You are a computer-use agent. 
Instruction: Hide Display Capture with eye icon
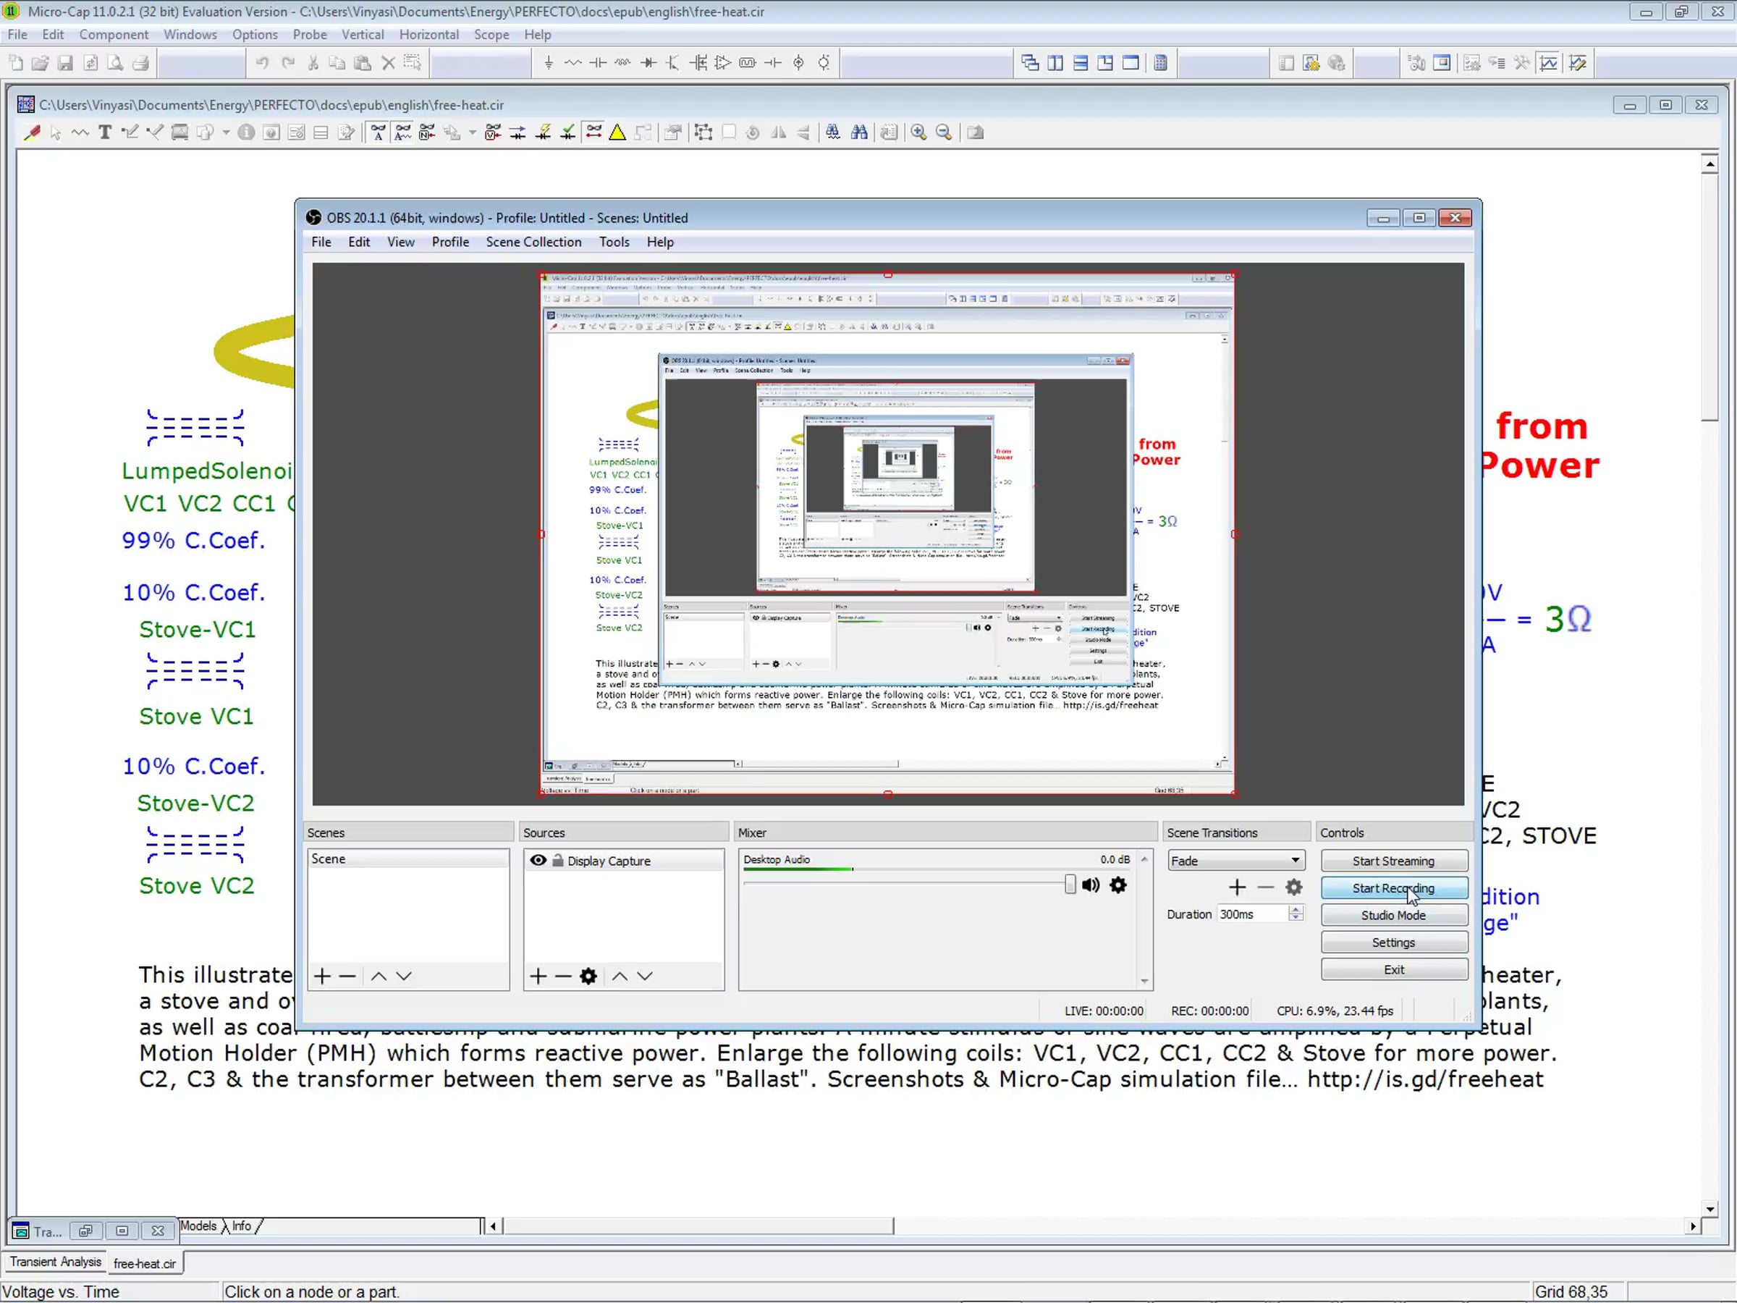538,860
